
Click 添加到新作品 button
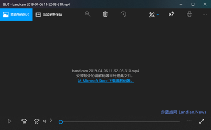coord(49,15)
